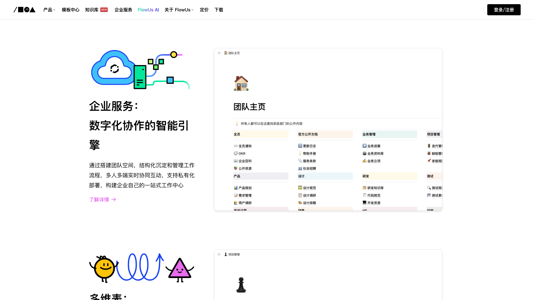Open 设计排期 entry
The height and width of the screenshot is (300, 534).
click(307, 203)
